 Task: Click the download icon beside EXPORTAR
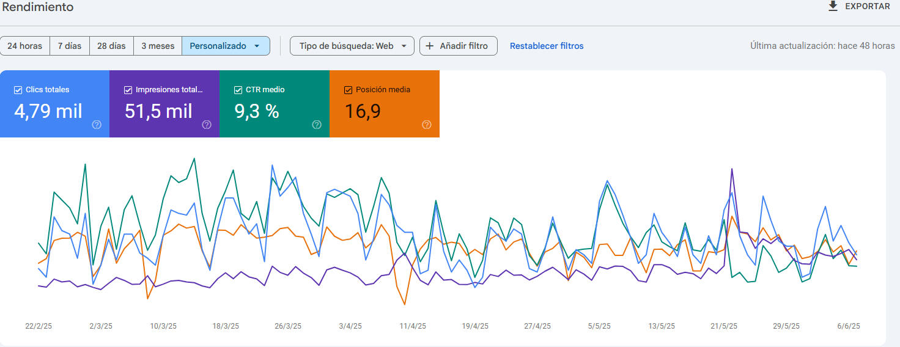point(832,6)
